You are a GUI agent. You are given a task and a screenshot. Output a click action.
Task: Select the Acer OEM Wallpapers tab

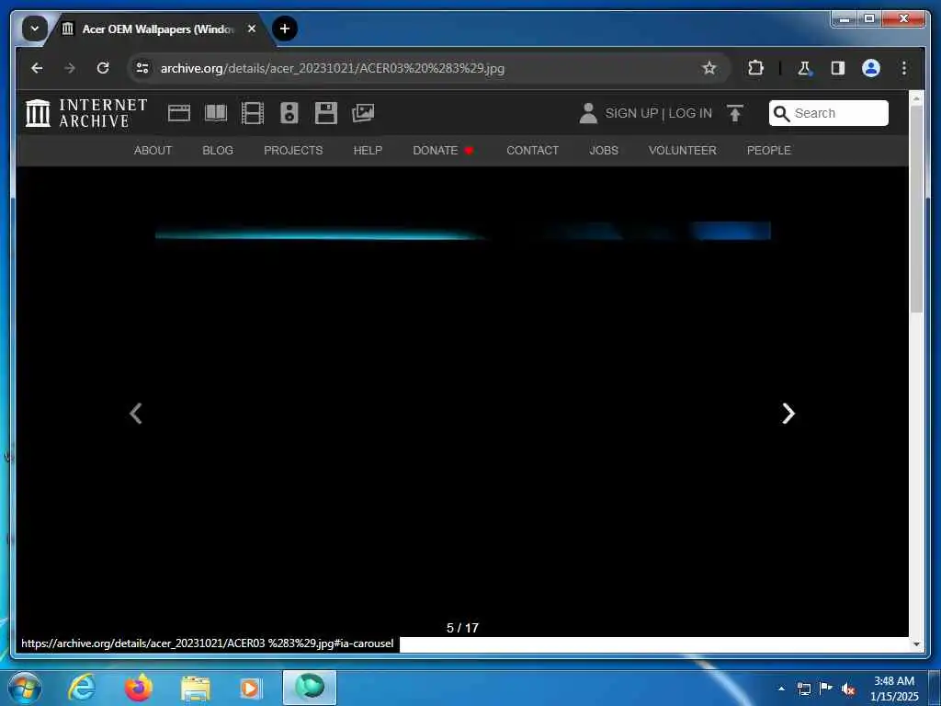(x=157, y=28)
